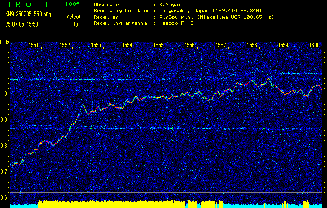The width and height of the screenshot is (327, 208).
Task: Click the meteor count value 13
Action: pyautogui.click(x=76, y=24)
